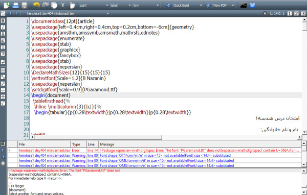307x195 pixels.
Task: Open the 'part' sectioning dropdown
Action: 94,6
